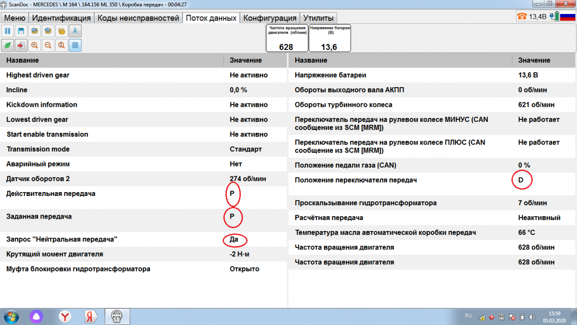The height and width of the screenshot is (325, 577).
Task: Select the Заданная передача row
Action: tap(143, 221)
